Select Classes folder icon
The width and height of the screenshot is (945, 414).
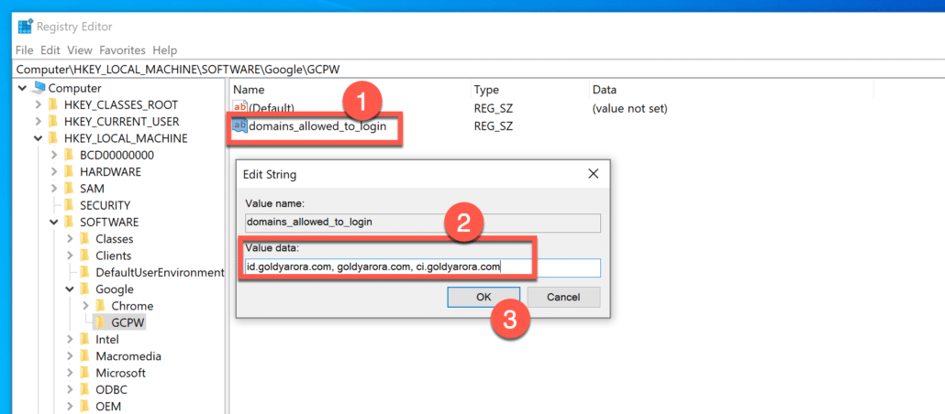[85, 239]
